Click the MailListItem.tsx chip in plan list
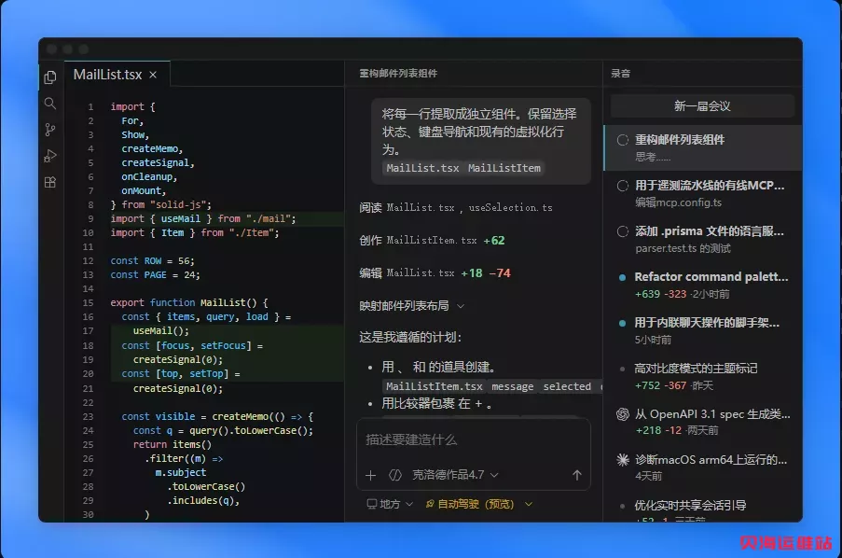Screen dimensions: 842x558 click(434, 386)
